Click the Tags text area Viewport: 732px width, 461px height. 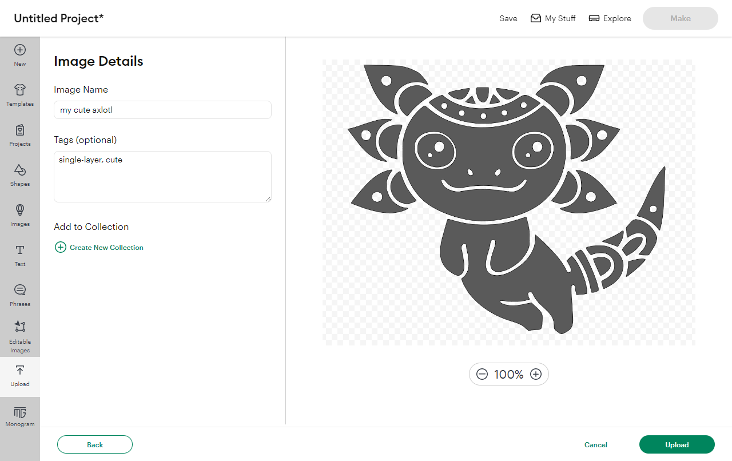(162, 177)
